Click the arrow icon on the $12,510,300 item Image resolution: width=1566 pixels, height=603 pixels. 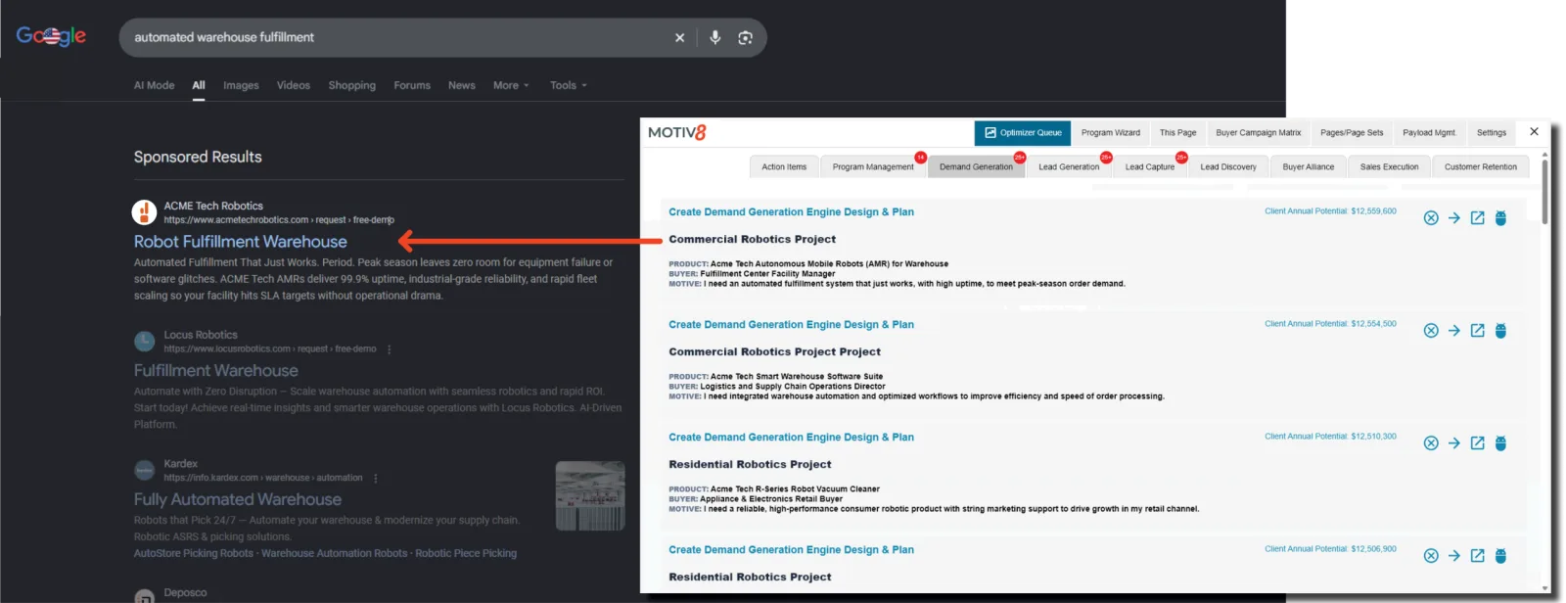click(x=1454, y=443)
